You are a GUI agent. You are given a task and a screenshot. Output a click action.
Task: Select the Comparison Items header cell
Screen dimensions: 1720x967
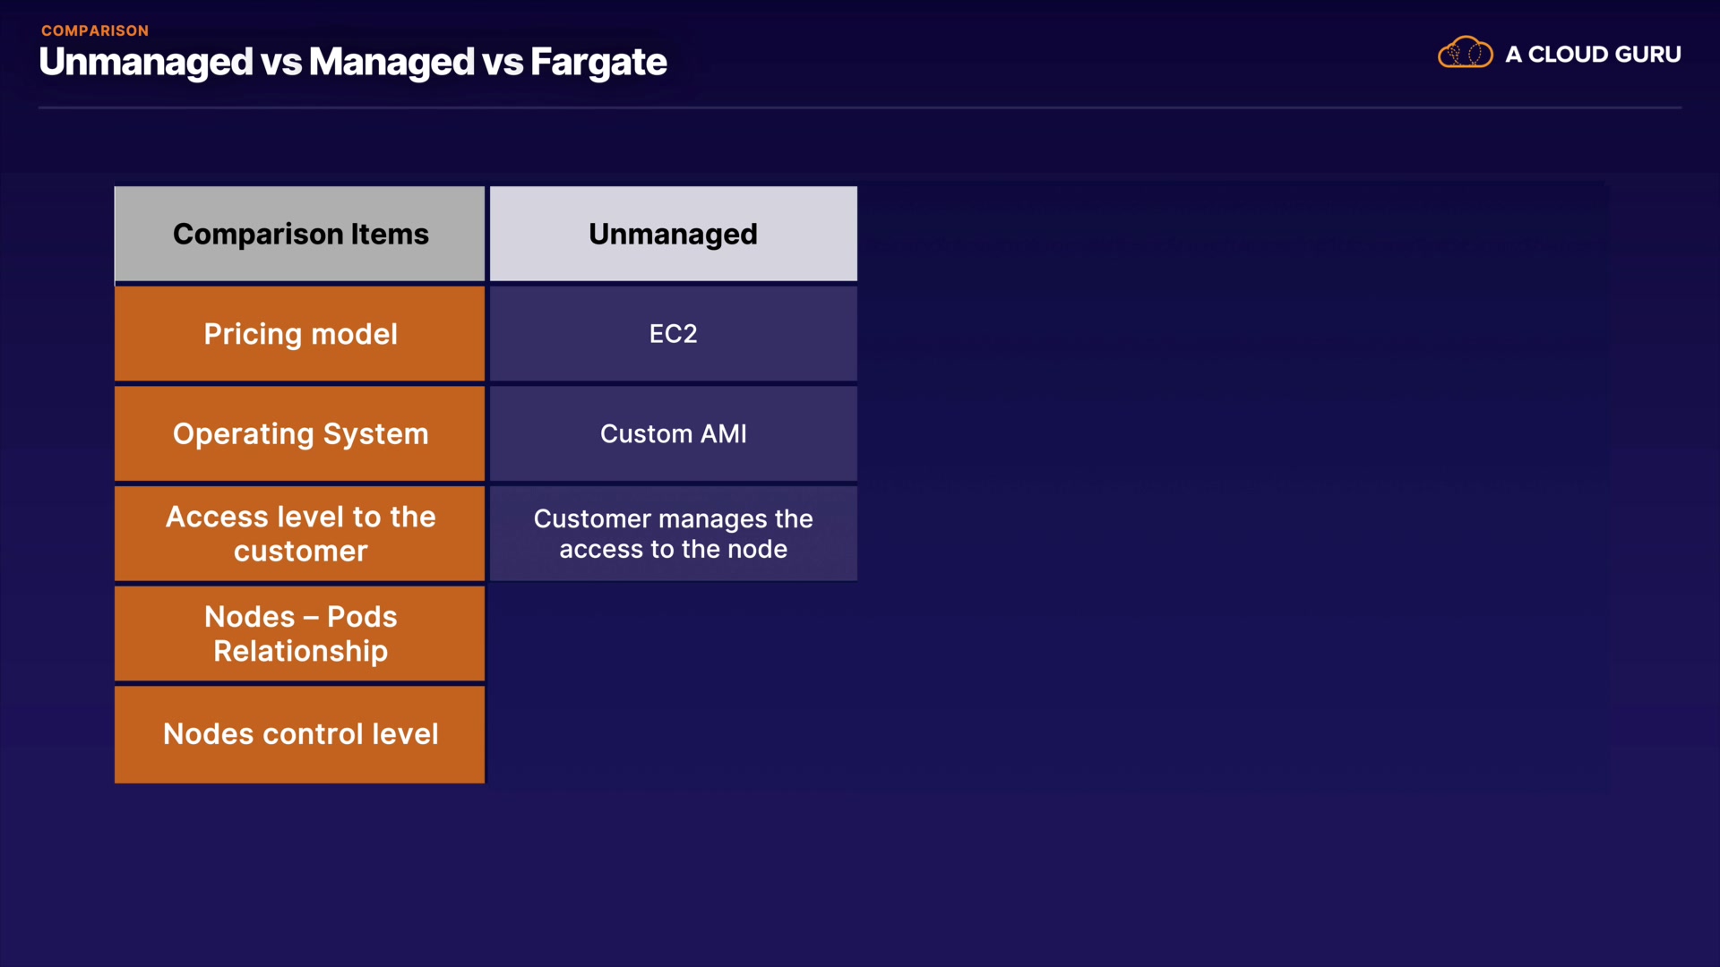pos(300,235)
